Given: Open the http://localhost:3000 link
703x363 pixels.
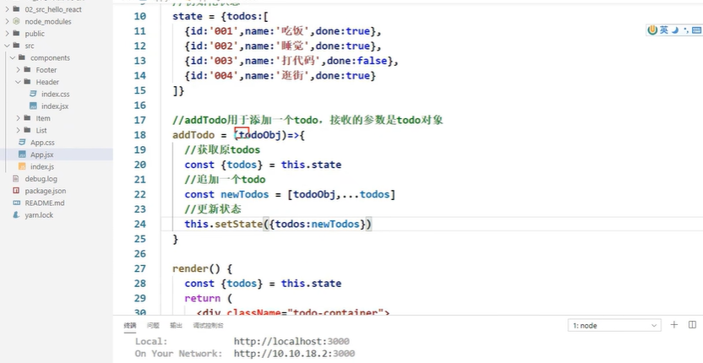Looking at the screenshot, I should pyautogui.click(x=292, y=342).
